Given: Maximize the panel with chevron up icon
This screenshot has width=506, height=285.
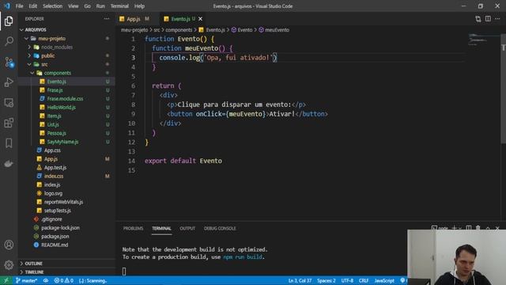Looking at the screenshot, I should click(x=488, y=228).
